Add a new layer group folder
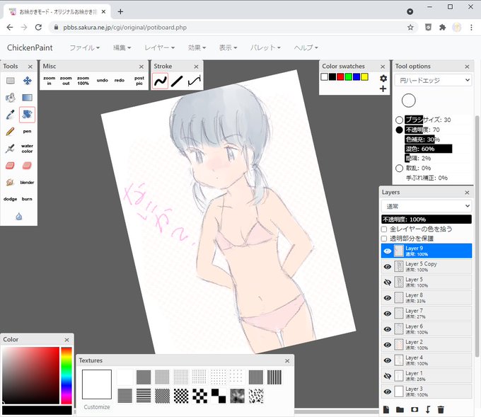The width and height of the screenshot is (481, 417). 400,409
